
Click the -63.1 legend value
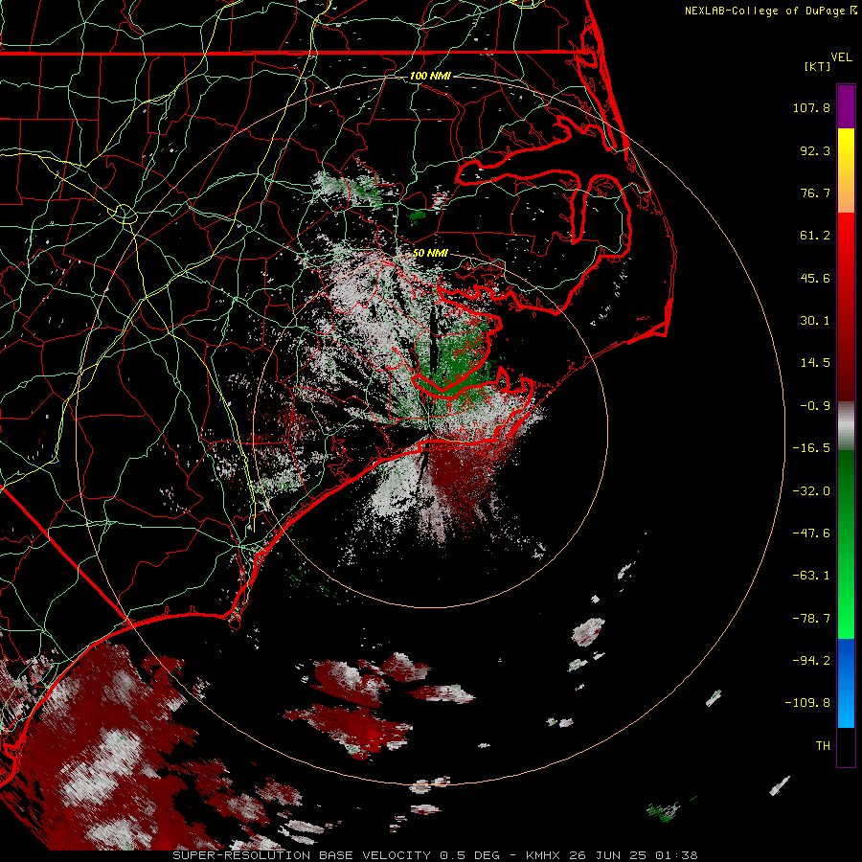[811, 576]
